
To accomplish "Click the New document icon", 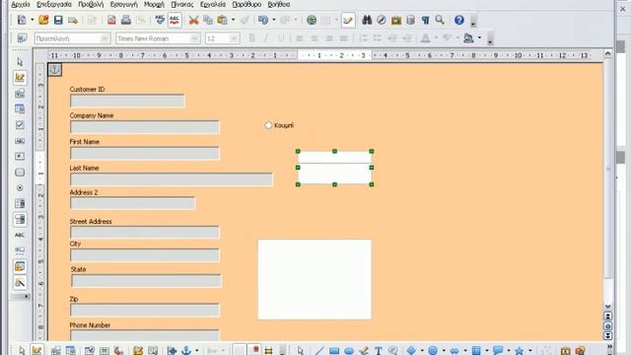I will (22, 20).
